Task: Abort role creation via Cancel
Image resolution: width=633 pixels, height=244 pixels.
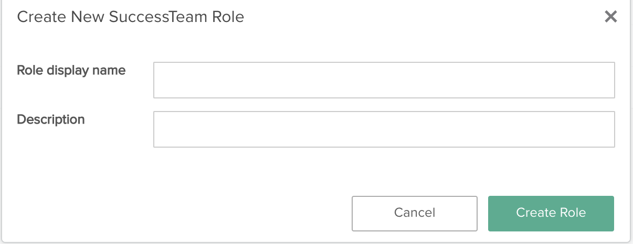Action: point(415,213)
